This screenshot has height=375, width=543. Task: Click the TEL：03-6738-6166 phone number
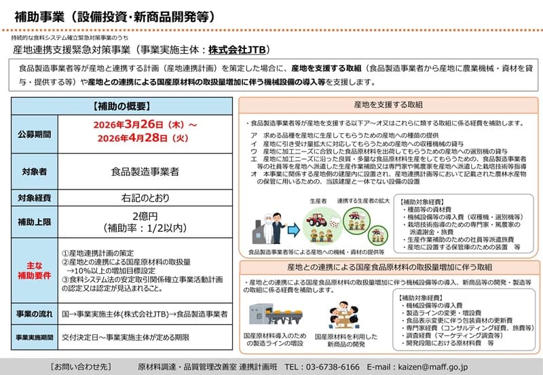click(x=322, y=367)
